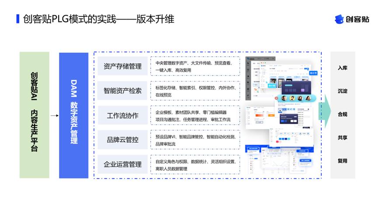Click the text 品牌审批流
This screenshot has height=211, width=378.
pyautogui.click(x=165, y=144)
